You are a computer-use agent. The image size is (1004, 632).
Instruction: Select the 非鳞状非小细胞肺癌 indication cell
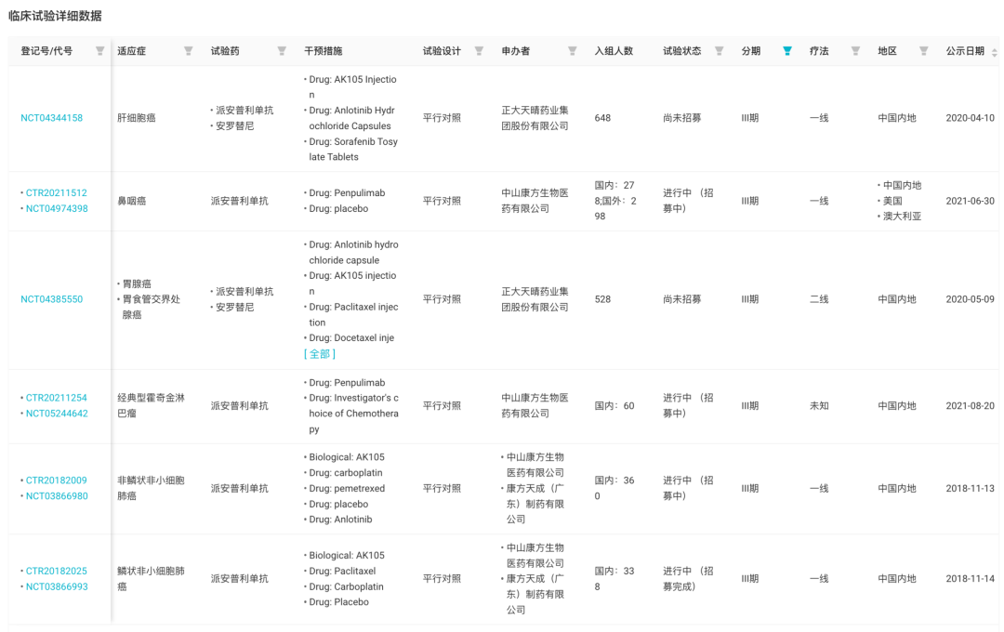[x=152, y=488]
